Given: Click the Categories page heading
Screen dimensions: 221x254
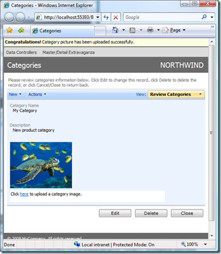Looking at the screenshot, I should [24, 65].
